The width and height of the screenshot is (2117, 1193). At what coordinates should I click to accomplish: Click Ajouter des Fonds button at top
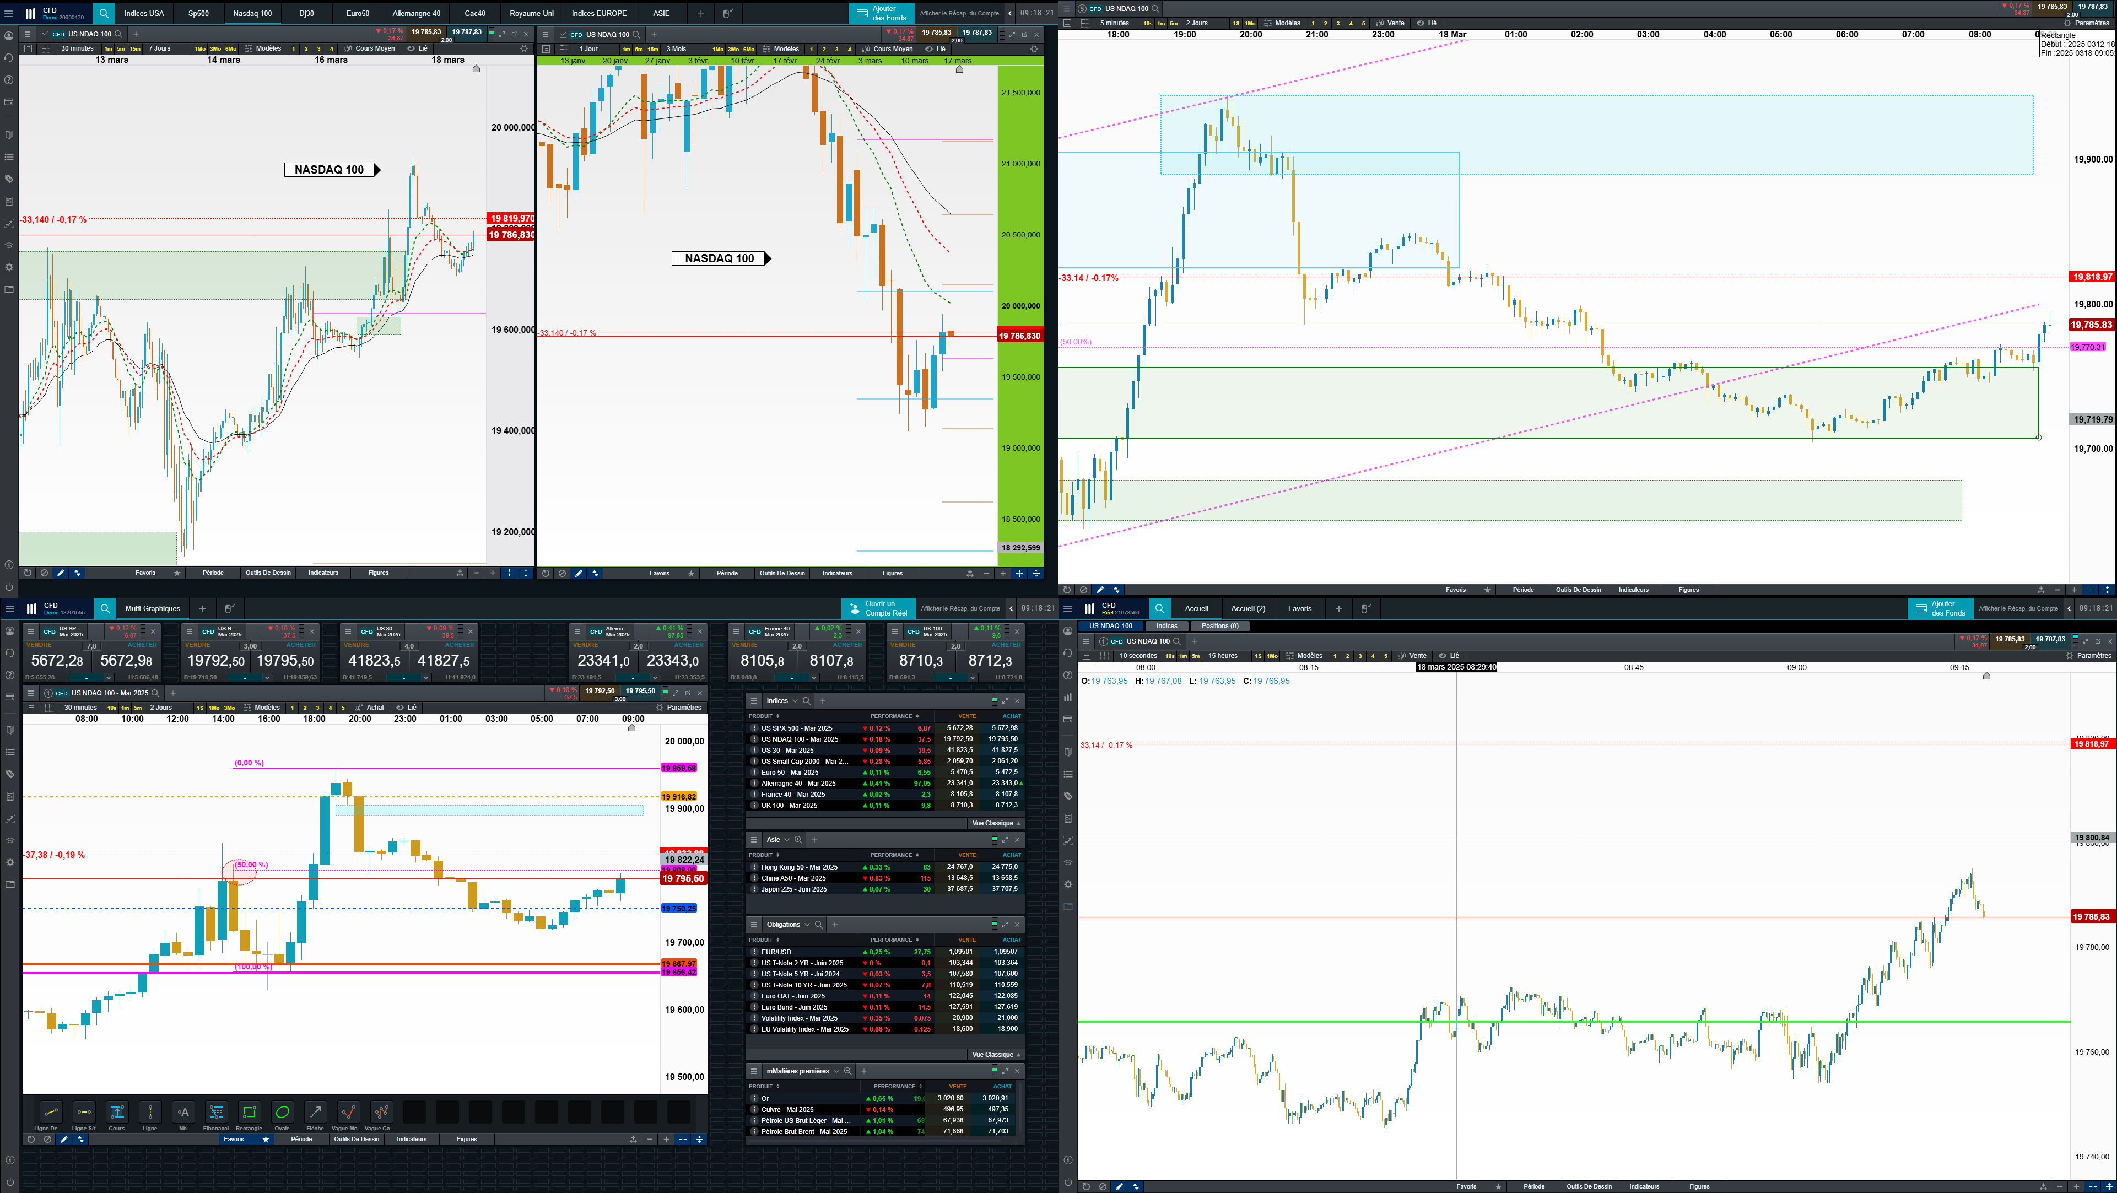click(x=882, y=13)
